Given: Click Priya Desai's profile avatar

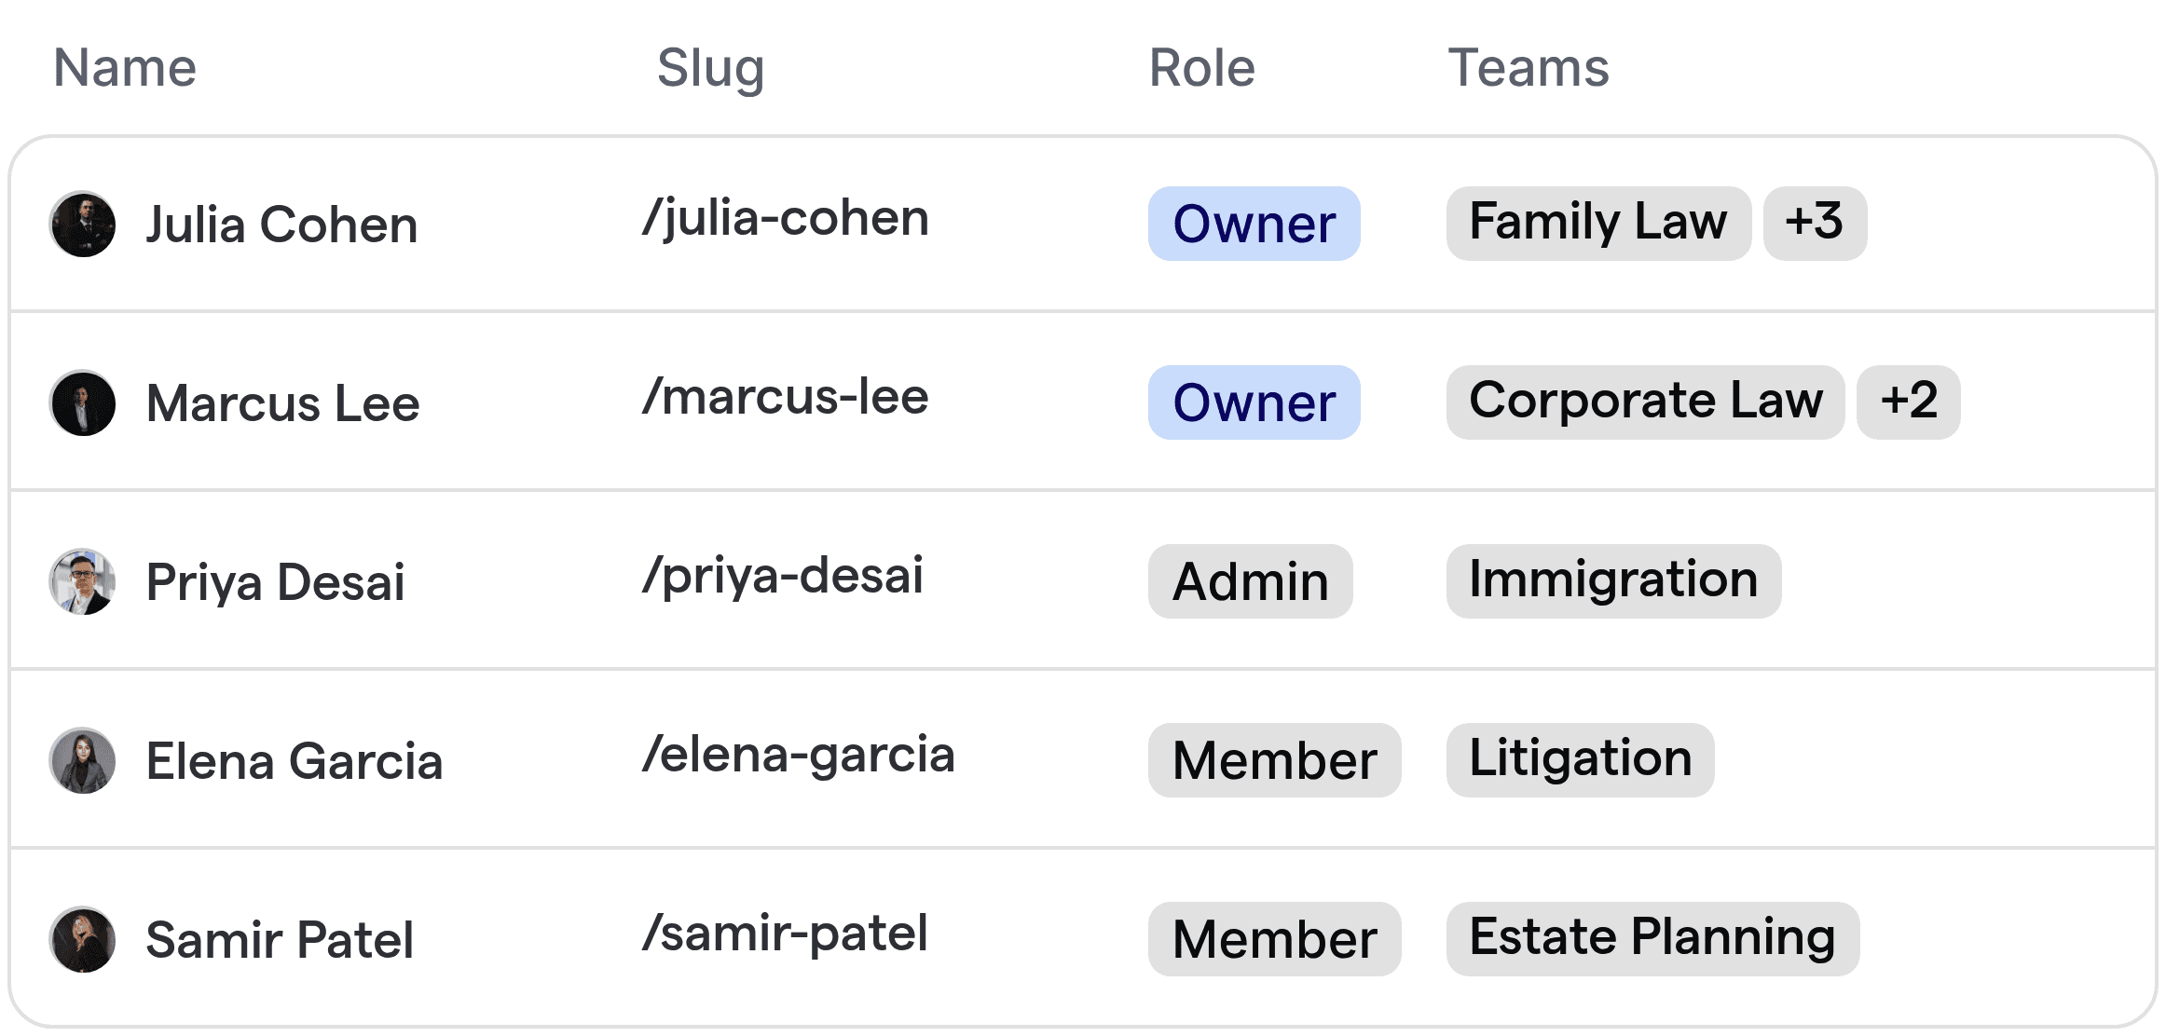Looking at the screenshot, I should point(83,581).
